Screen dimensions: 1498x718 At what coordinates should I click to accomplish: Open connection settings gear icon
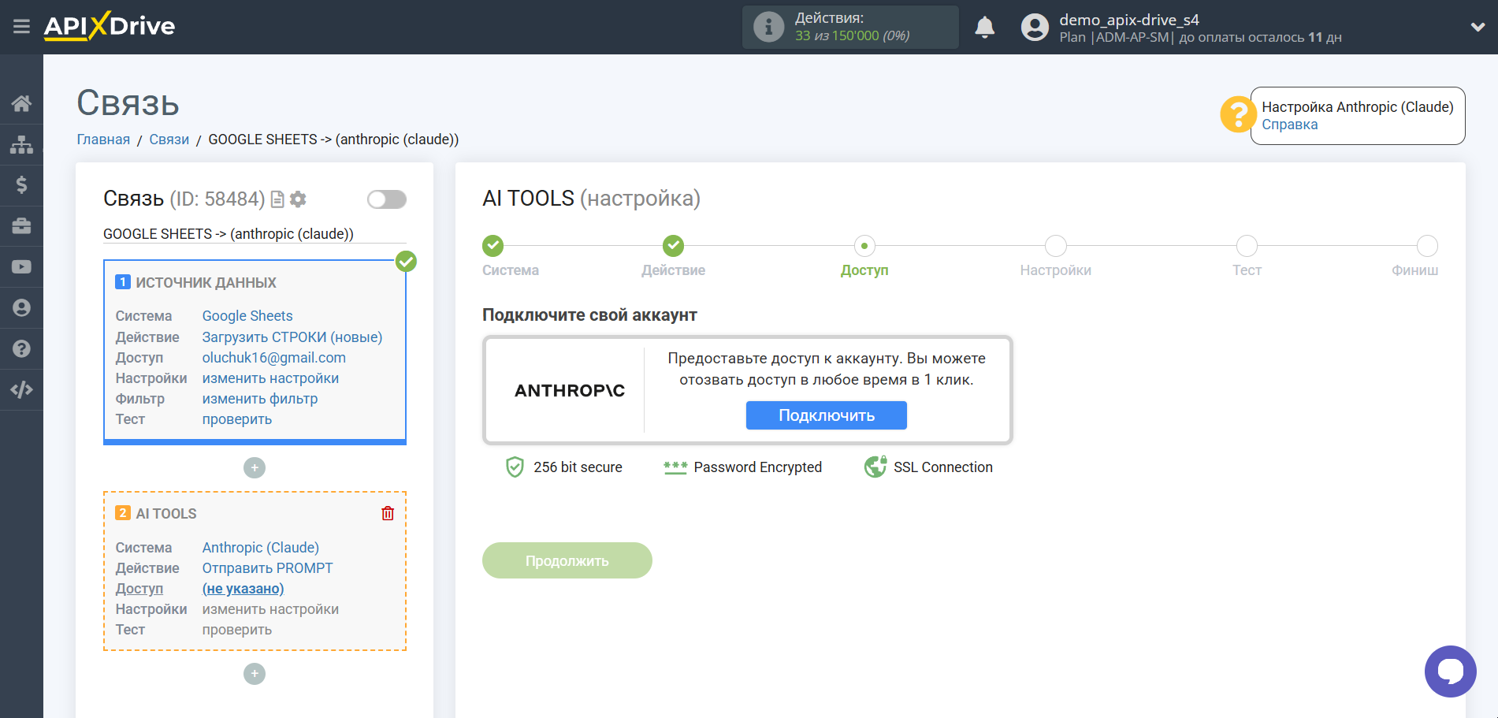pyautogui.click(x=298, y=199)
